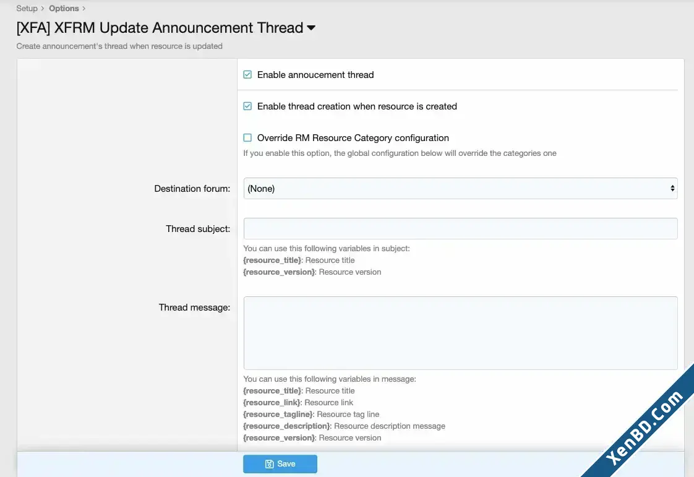Expand the page title dropdown arrow
This screenshot has width=694, height=477.
coord(311,28)
